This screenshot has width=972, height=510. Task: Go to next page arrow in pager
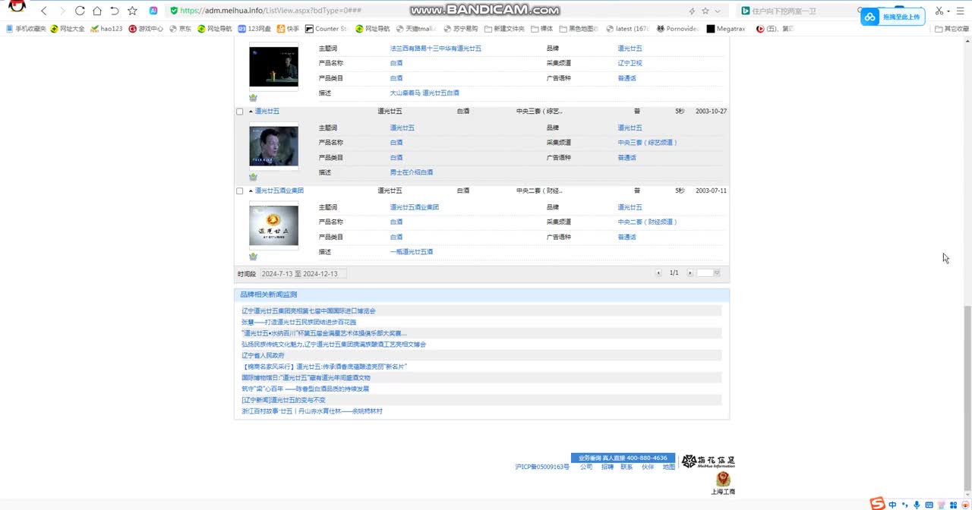pyautogui.click(x=690, y=273)
